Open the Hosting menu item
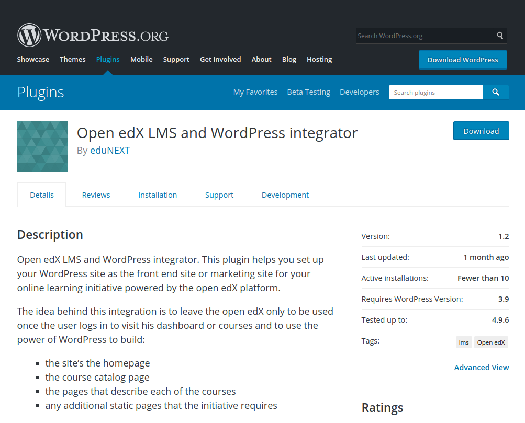Image resolution: width=525 pixels, height=423 pixels. (x=319, y=59)
